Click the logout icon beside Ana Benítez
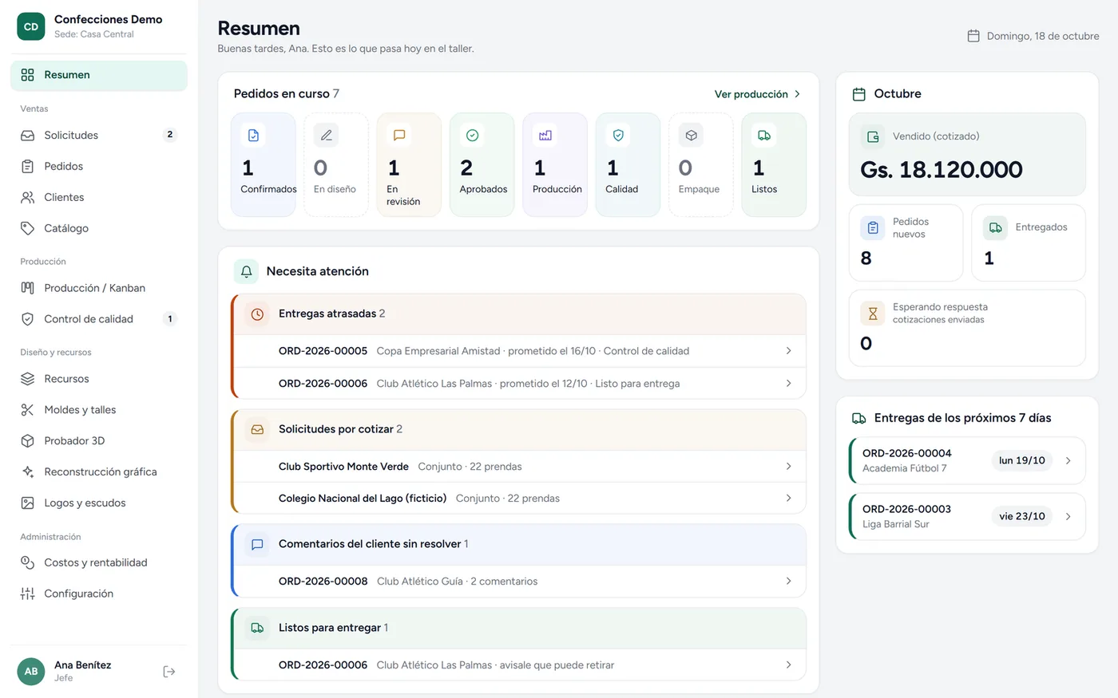Viewport: 1118px width, 698px height. 169,672
